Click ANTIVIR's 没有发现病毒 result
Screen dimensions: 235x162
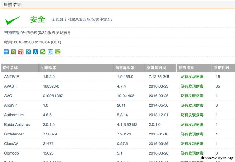192,77
